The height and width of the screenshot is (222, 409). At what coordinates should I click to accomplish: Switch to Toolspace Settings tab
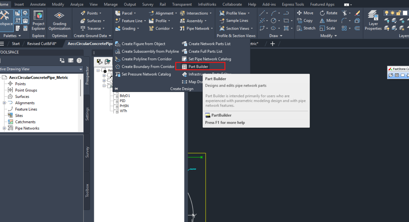[x=87, y=114]
